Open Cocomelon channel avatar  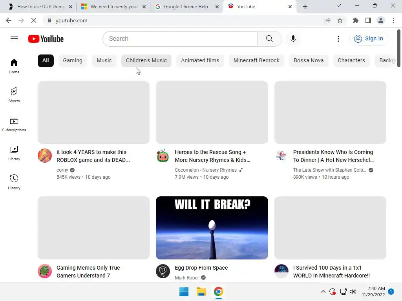(x=163, y=156)
